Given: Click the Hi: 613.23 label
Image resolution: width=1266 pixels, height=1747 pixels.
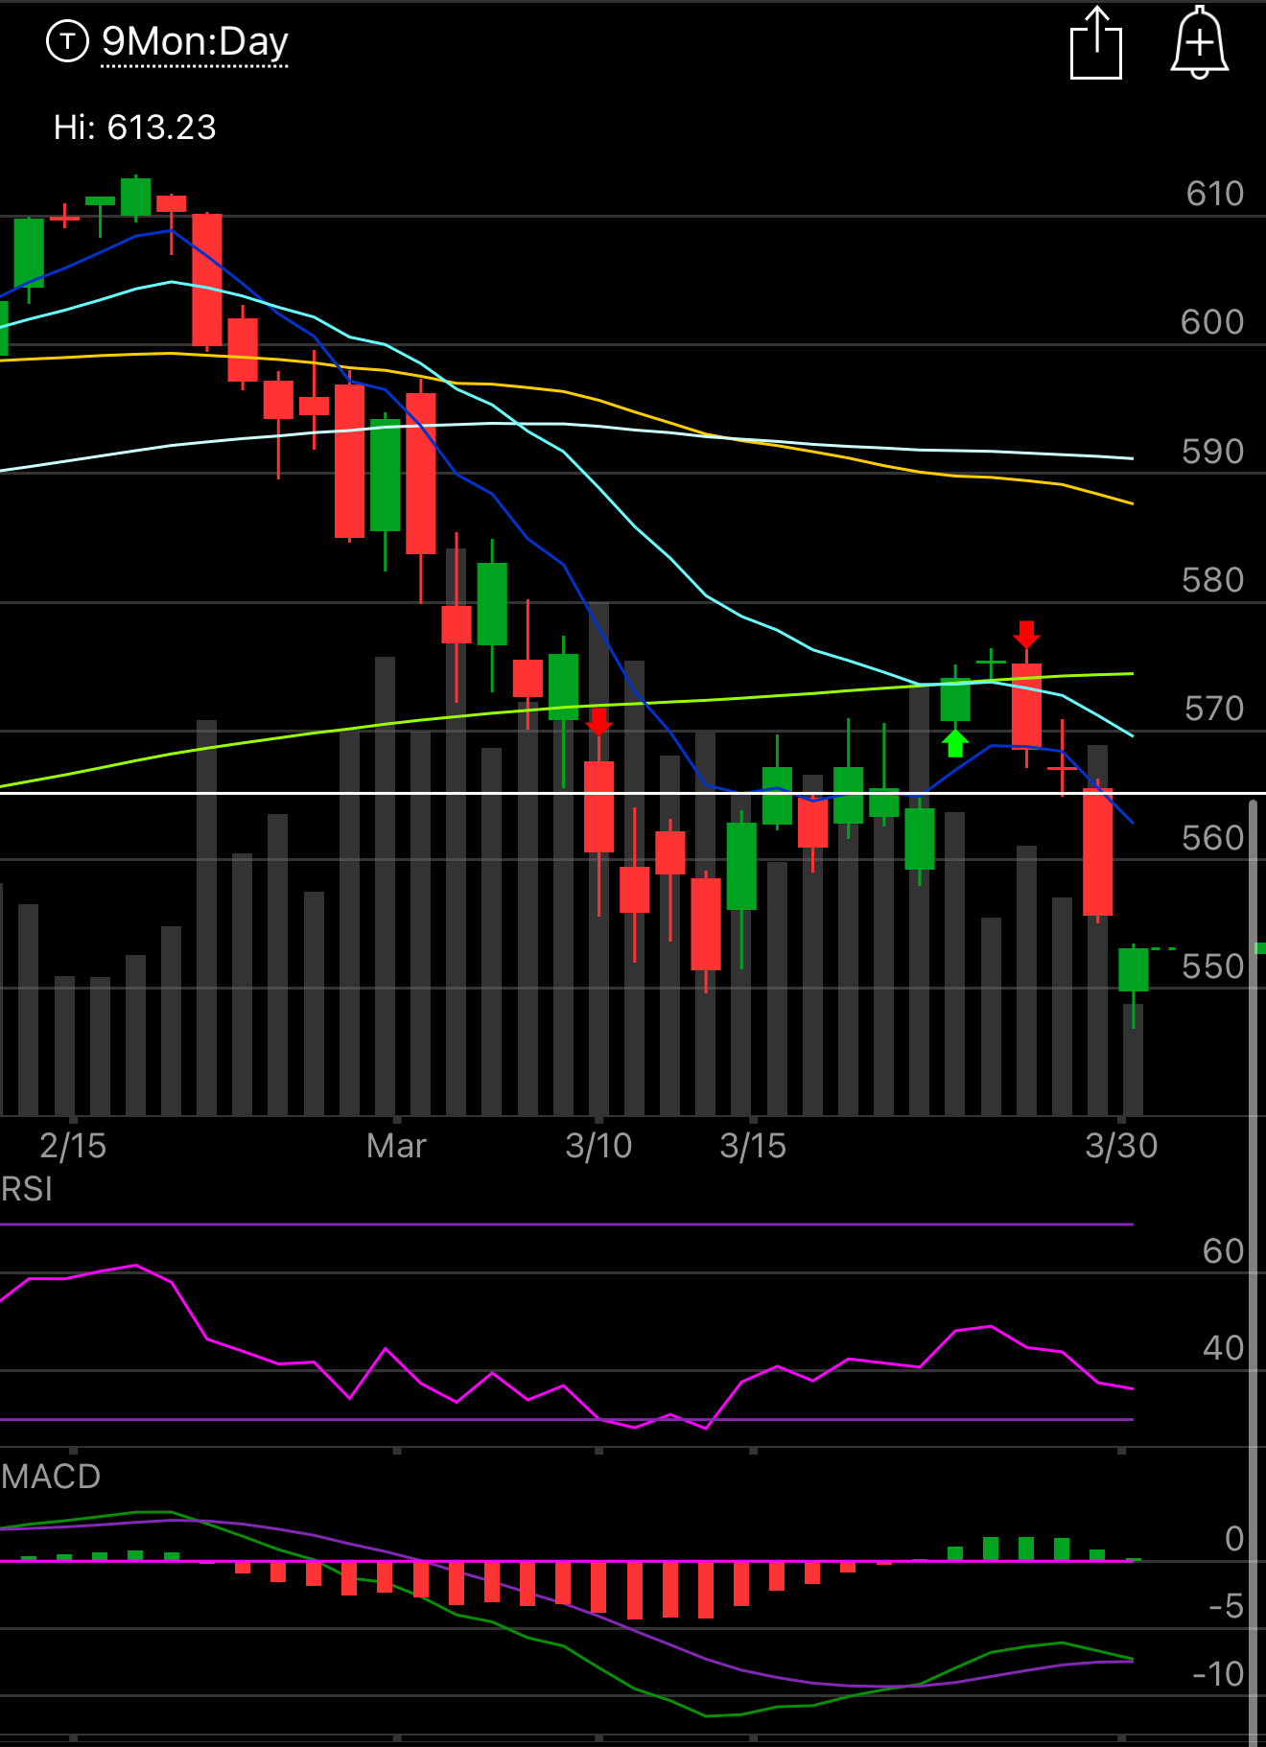Looking at the screenshot, I should tap(135, 128).
